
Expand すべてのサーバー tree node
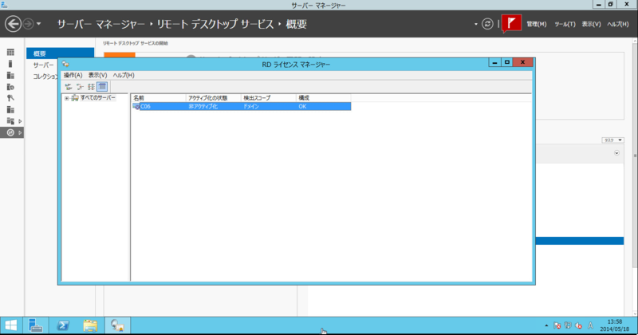tap(67, 98)
